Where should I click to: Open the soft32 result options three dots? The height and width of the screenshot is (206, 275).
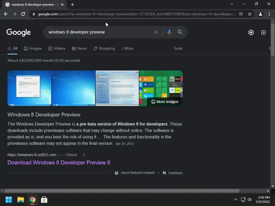(x=84, y=155)
